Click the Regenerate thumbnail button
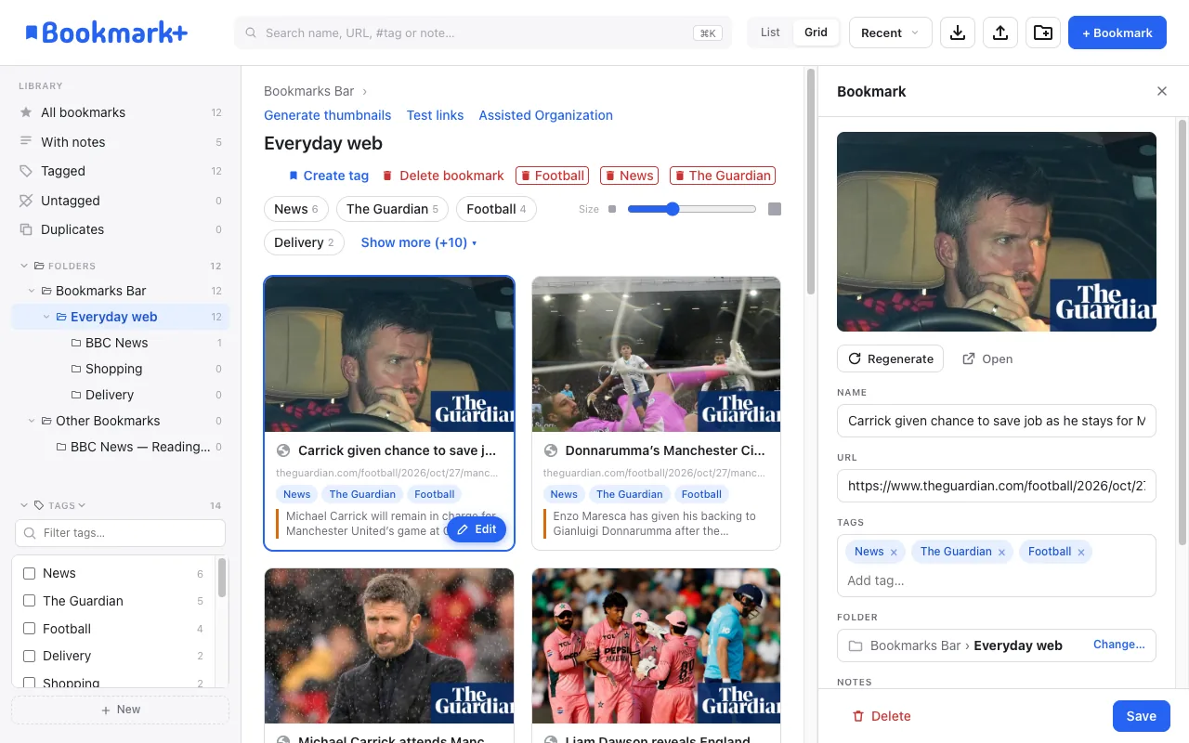The width and height of the screenshot is (1189, 743). 890,358
